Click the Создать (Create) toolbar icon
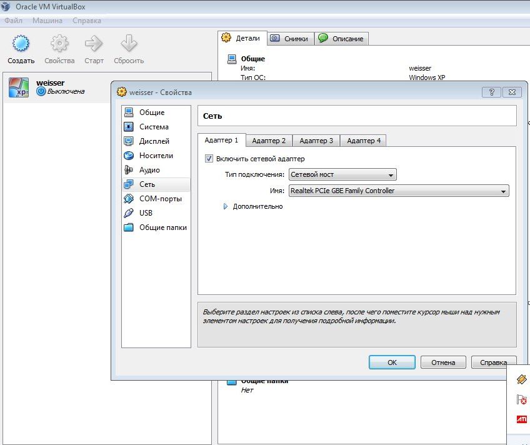530x445 pixels. [x=21, y=43]
